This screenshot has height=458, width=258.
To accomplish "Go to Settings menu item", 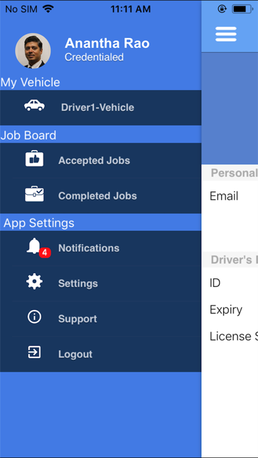I will [x=101, y=284].
